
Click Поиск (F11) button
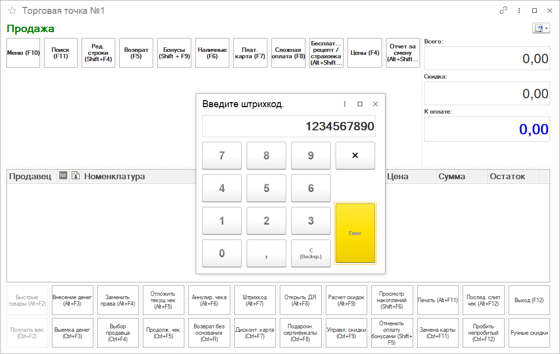coord(61,53)
